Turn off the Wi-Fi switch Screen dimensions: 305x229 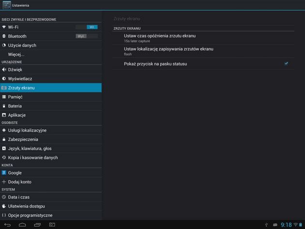87,27
